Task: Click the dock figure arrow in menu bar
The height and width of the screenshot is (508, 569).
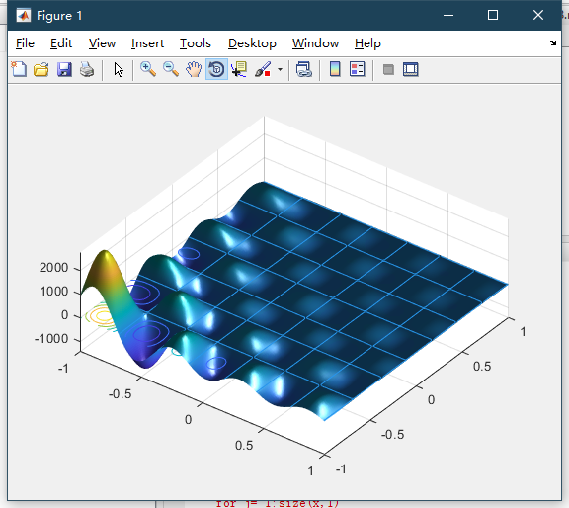Action: (552, 43)
